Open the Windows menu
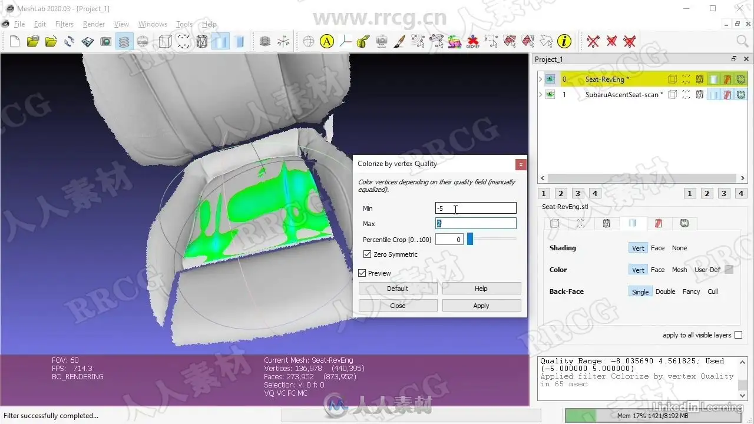 click(x=153, y=24)
